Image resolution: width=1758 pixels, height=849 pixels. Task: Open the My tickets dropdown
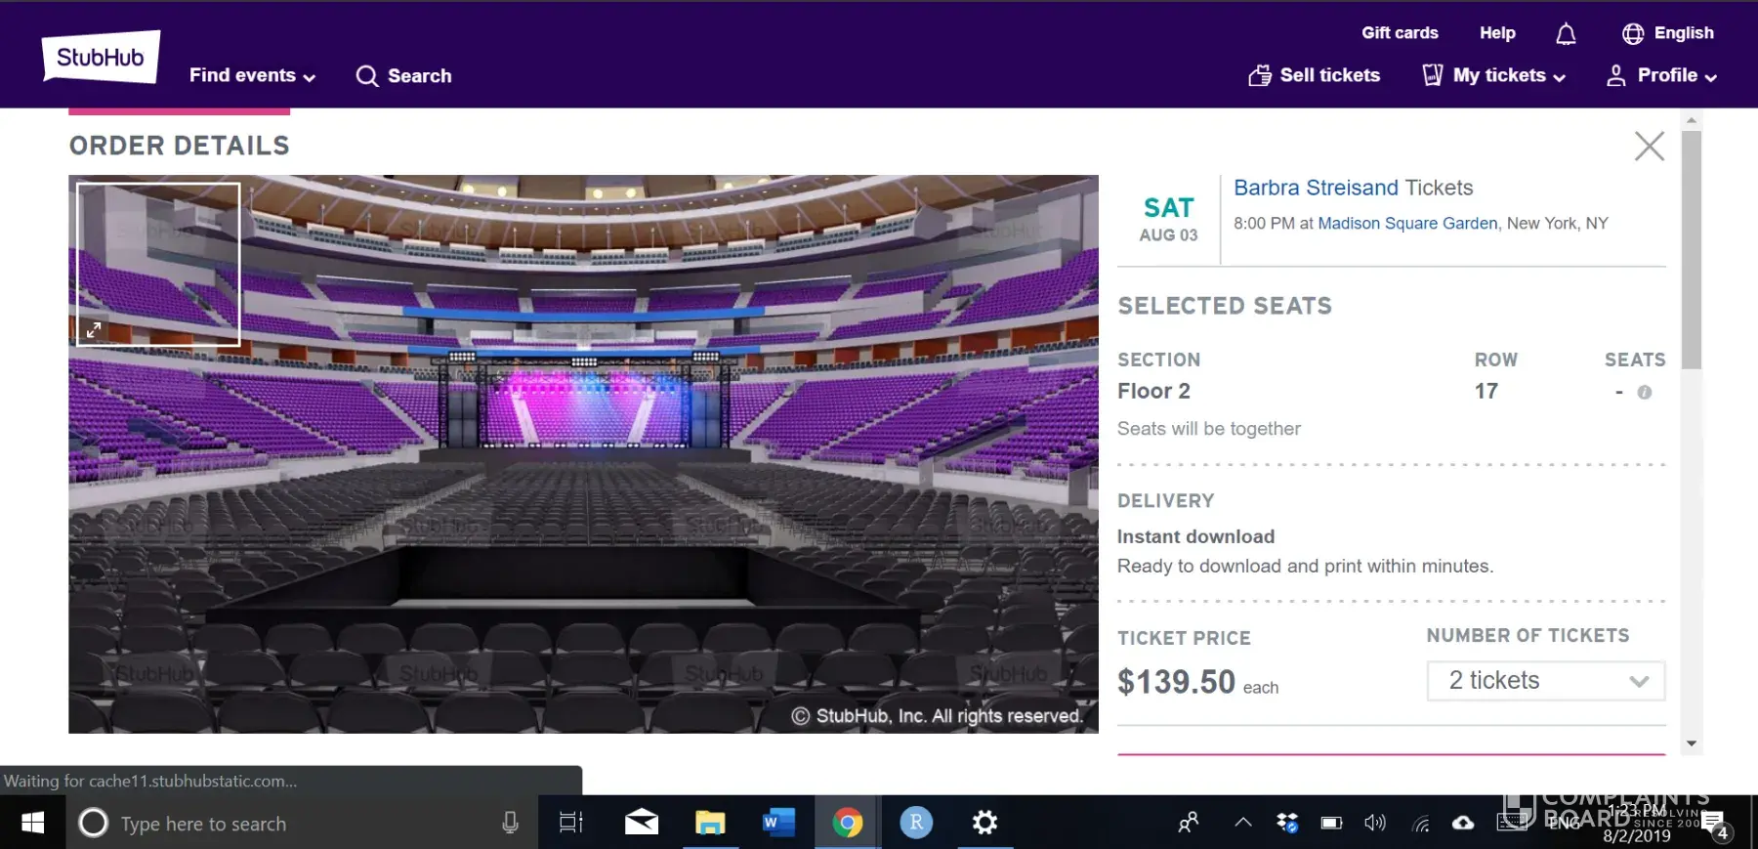[x=1494, y=75]
